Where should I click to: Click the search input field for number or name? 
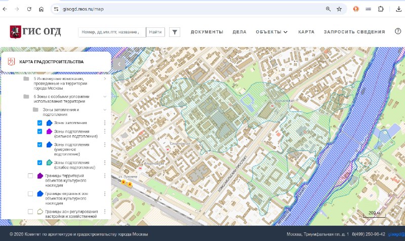(x=112, y=32)
